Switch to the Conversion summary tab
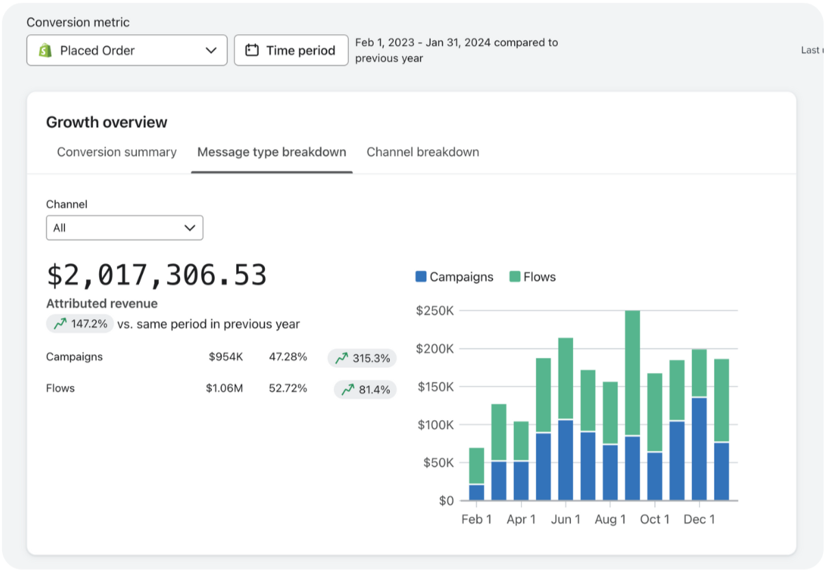This screenshot has height=572, width=825. pos(116,152)
